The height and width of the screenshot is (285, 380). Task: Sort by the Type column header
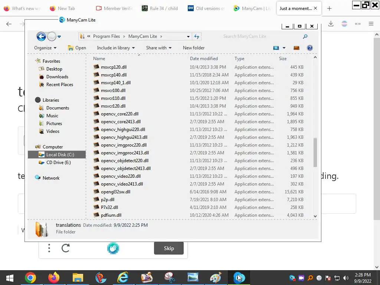(x=239, y=58)
